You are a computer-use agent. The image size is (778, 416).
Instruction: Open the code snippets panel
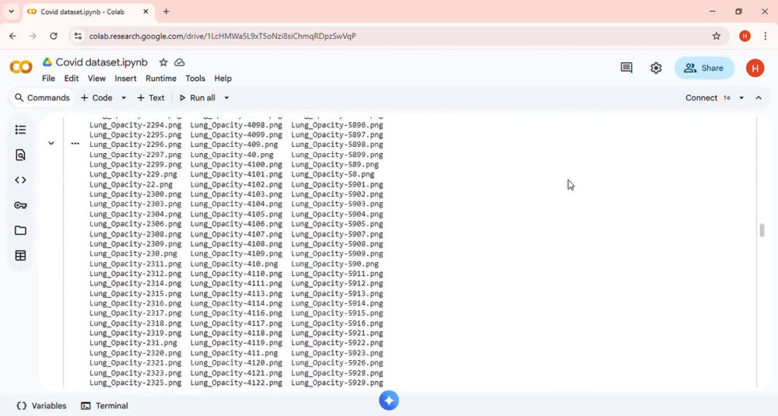point(20,180)
